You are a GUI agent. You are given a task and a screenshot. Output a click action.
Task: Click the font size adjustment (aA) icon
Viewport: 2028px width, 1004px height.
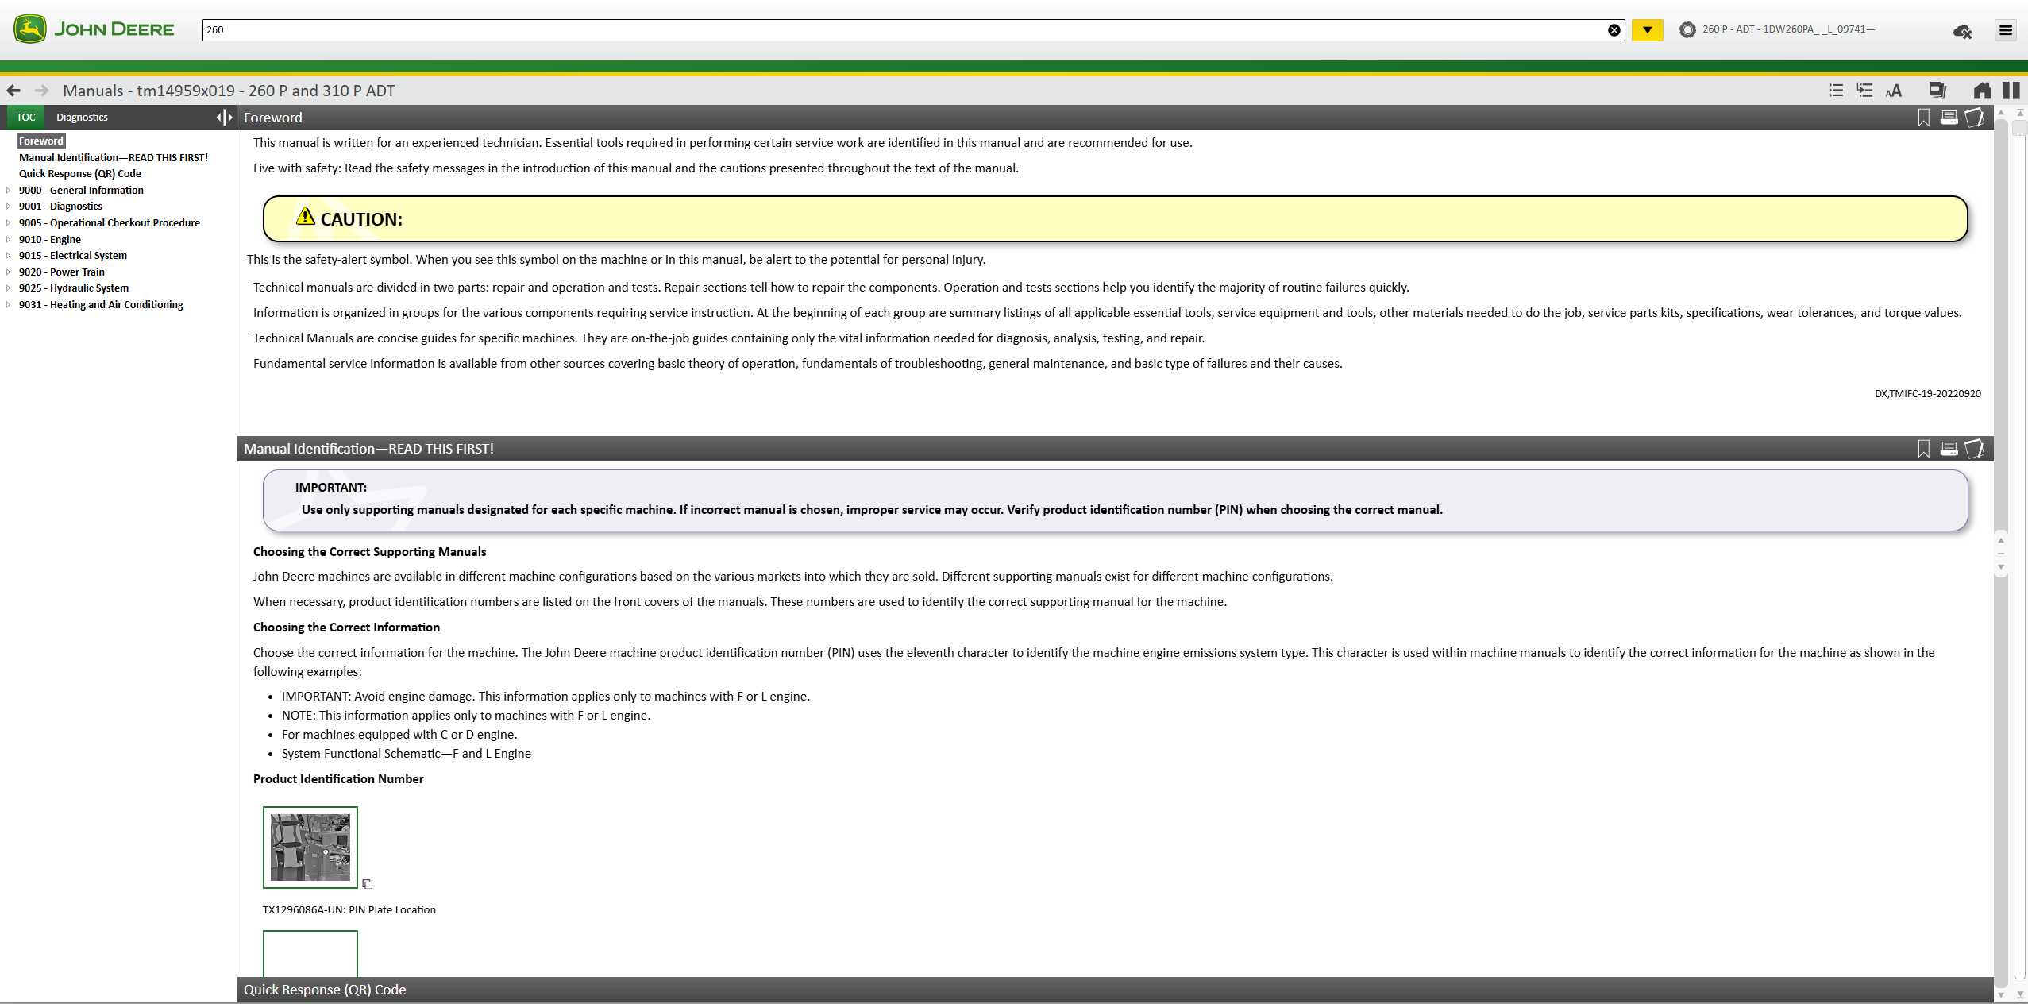[x=1893, y=91]
